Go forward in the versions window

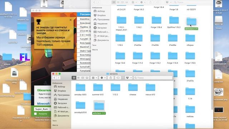click(x=58, y=78)
